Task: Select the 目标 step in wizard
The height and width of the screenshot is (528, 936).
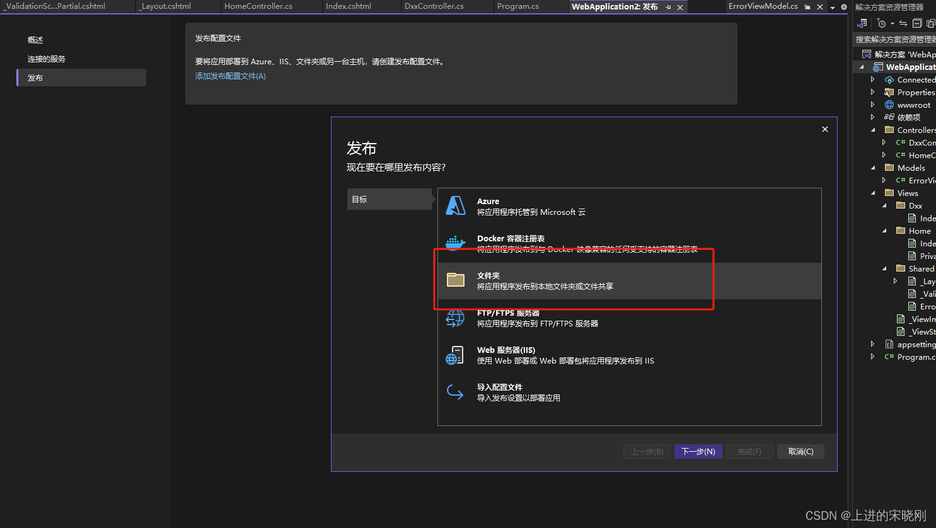Action: (389, 199)
